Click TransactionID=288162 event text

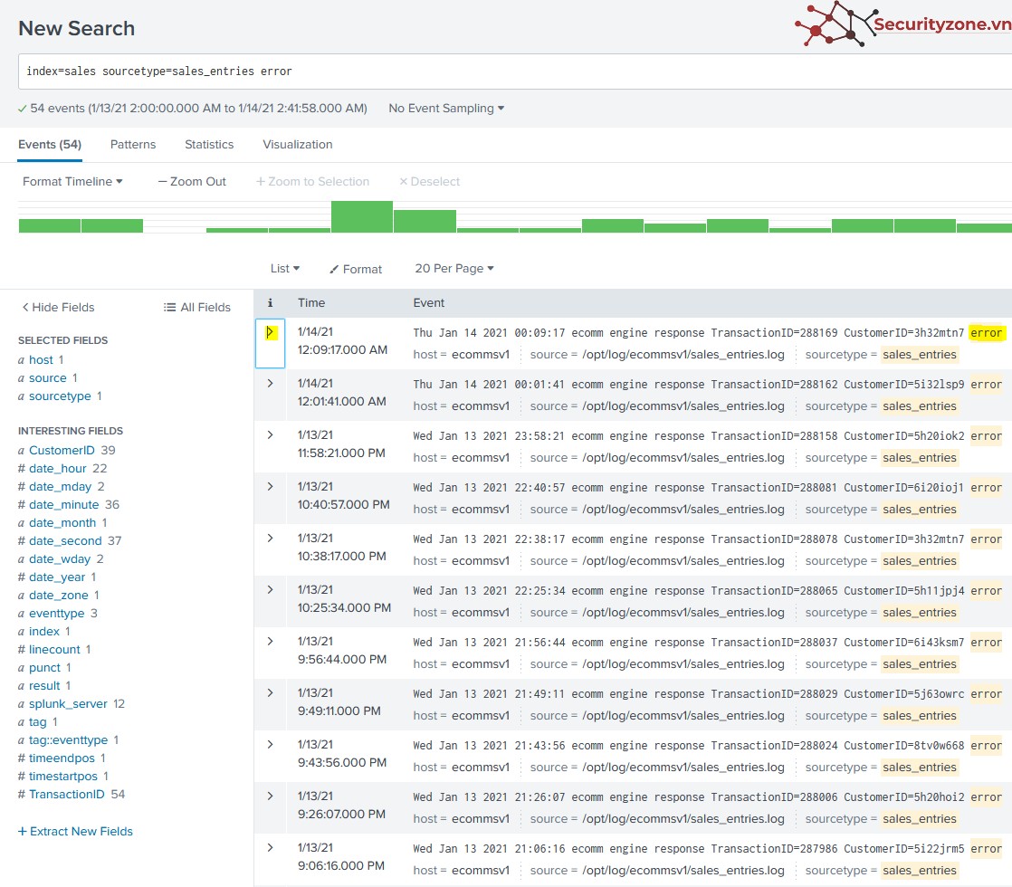coord(775,385)
